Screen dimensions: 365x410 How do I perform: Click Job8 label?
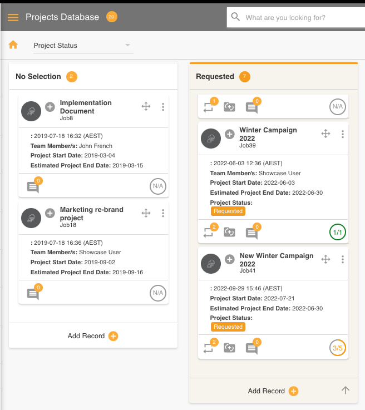click(x=66, y=118)
